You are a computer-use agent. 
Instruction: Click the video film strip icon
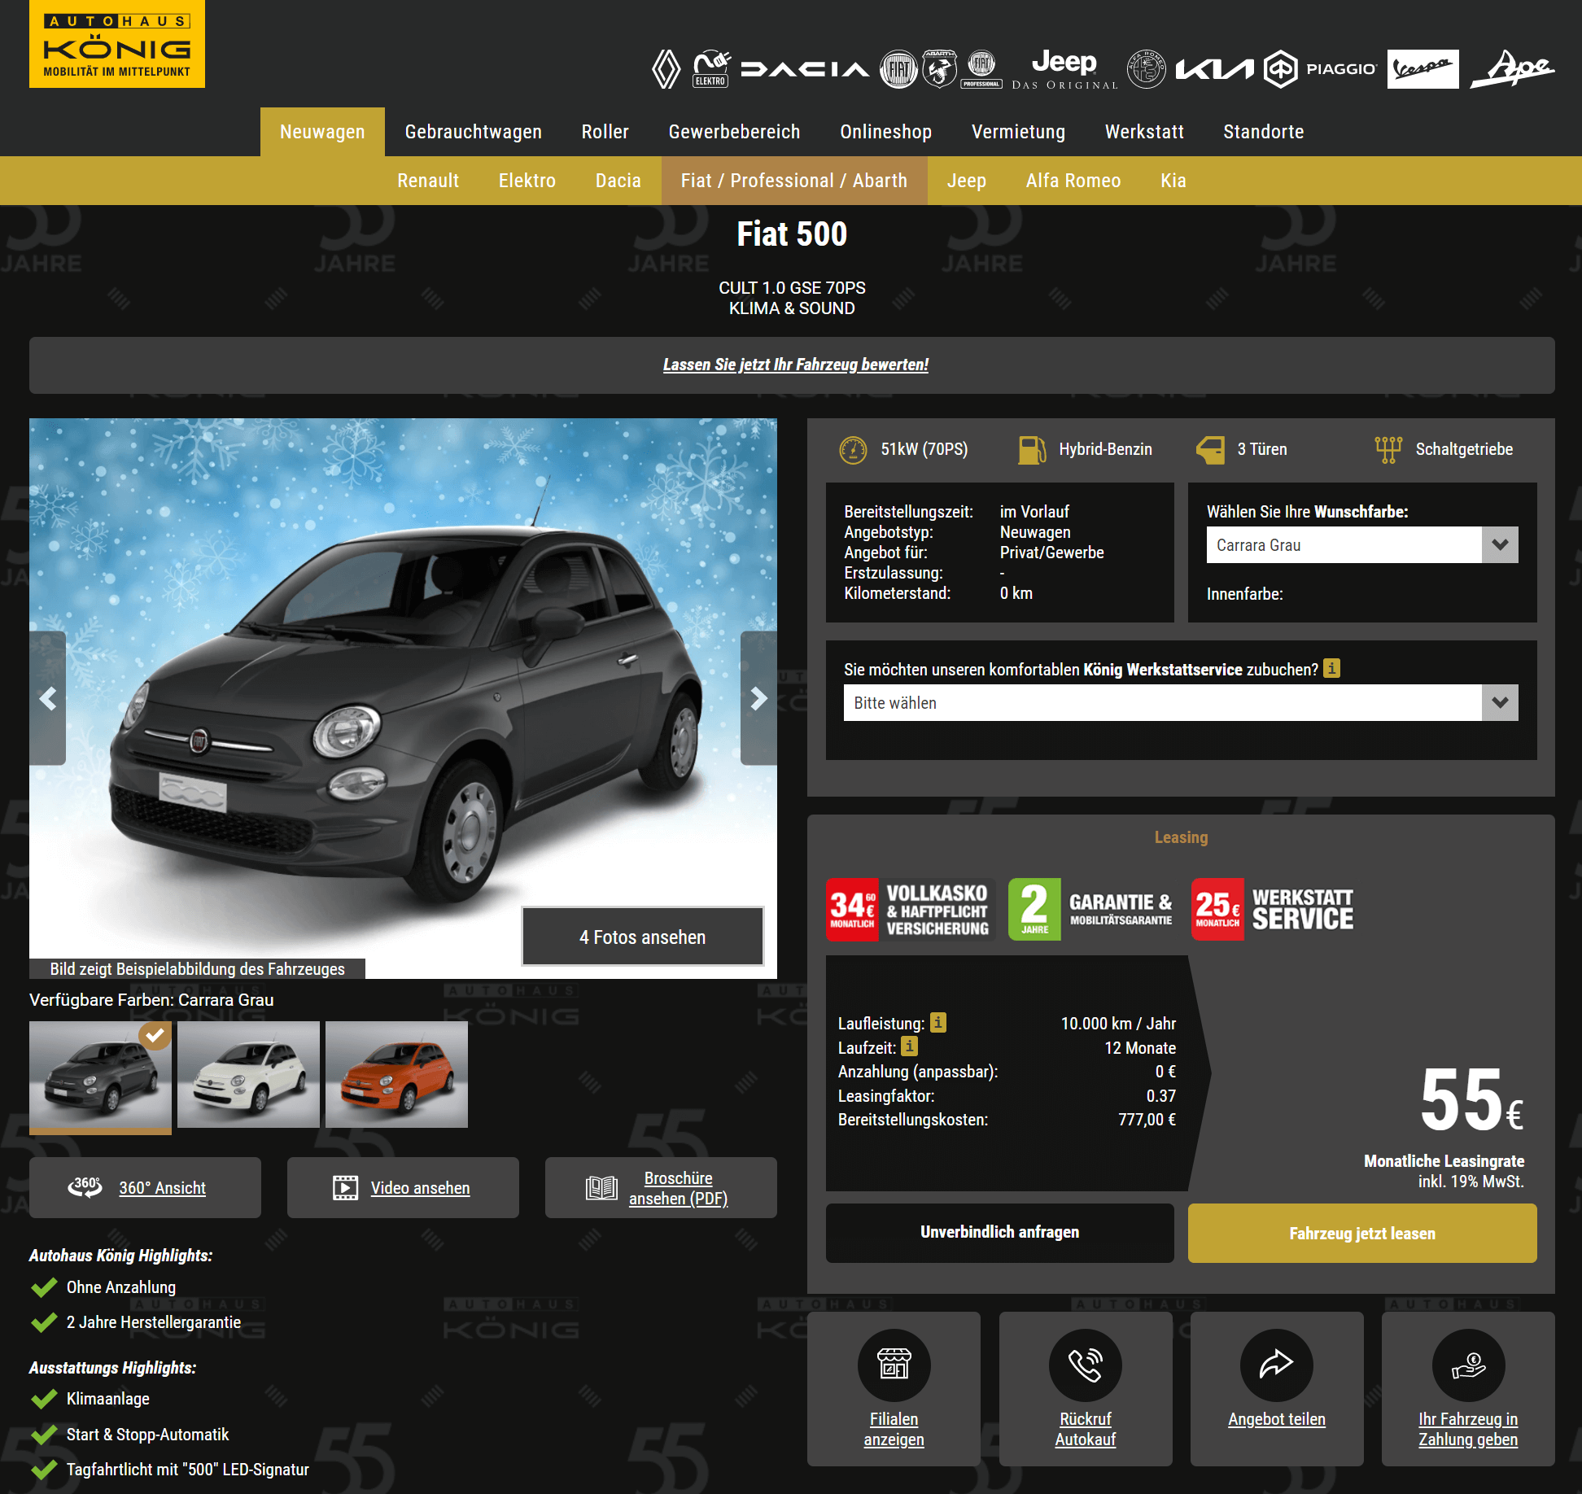tap(345, 1187)
